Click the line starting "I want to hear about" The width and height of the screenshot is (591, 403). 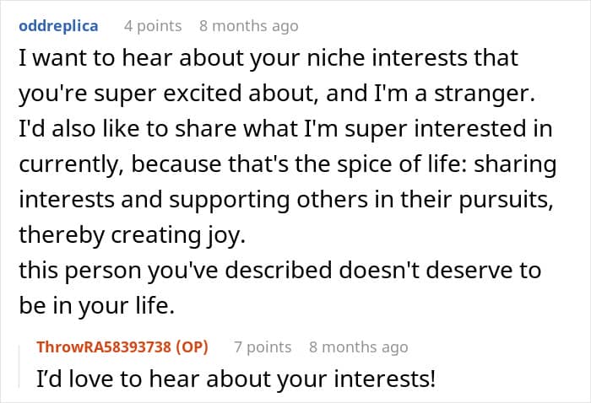(268, 58)
